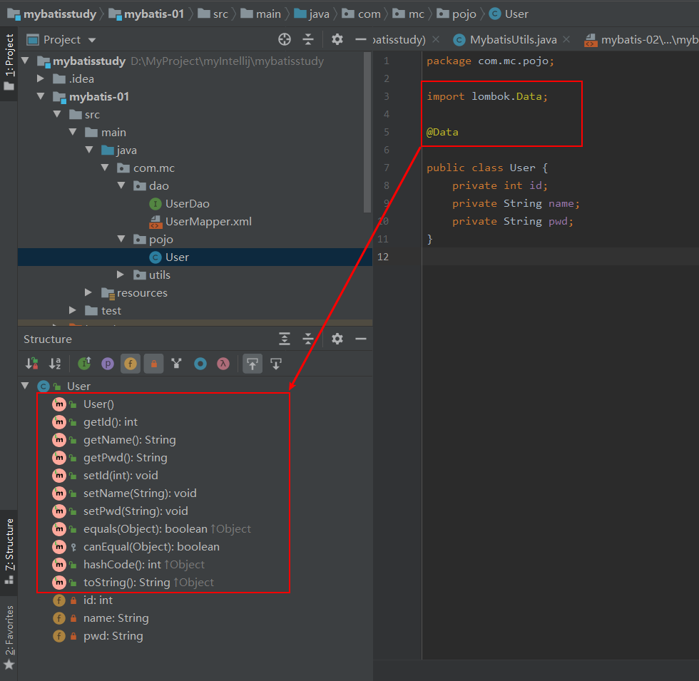
Task: Expand the utils package node
Action: pyautogui.click(x=121, y=275)
